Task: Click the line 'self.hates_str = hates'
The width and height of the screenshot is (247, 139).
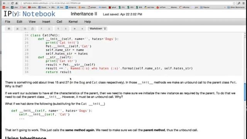Action: point(67,54)
